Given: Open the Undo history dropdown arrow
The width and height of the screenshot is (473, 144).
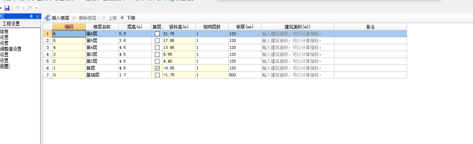Looking at the screenshot, I should [x=24, y=8].
